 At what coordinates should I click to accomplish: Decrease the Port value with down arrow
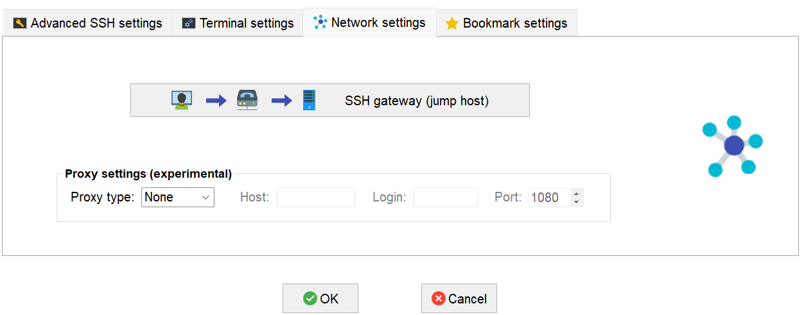[577, 202]
